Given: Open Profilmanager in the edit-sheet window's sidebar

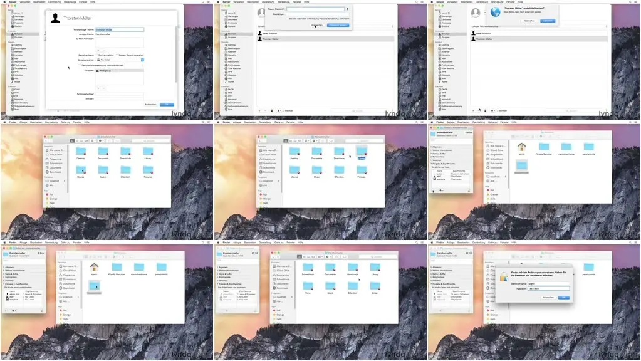Looking at the screenshot, I should pyautogui.click(x=20, y=65).
